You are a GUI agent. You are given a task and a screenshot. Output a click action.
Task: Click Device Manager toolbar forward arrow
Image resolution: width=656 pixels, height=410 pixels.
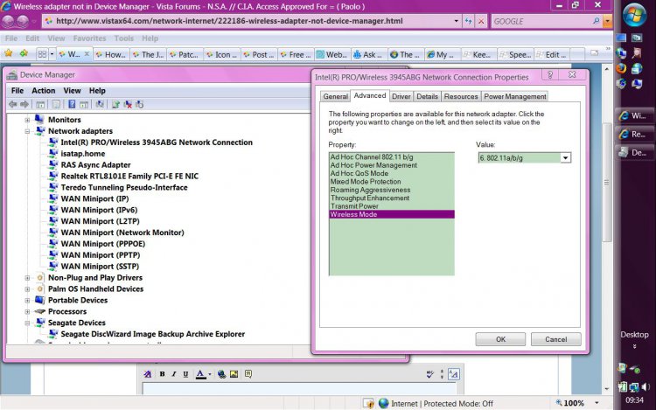[24, 105]
